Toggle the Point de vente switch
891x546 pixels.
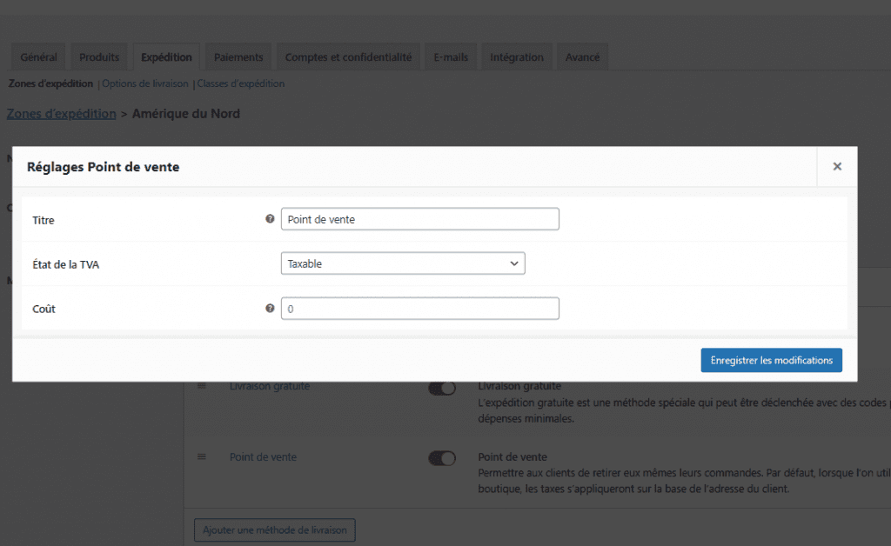[x=442, y=458]
